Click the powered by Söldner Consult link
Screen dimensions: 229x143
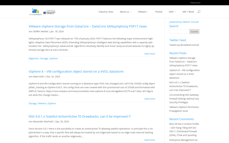tap(184, 22)
